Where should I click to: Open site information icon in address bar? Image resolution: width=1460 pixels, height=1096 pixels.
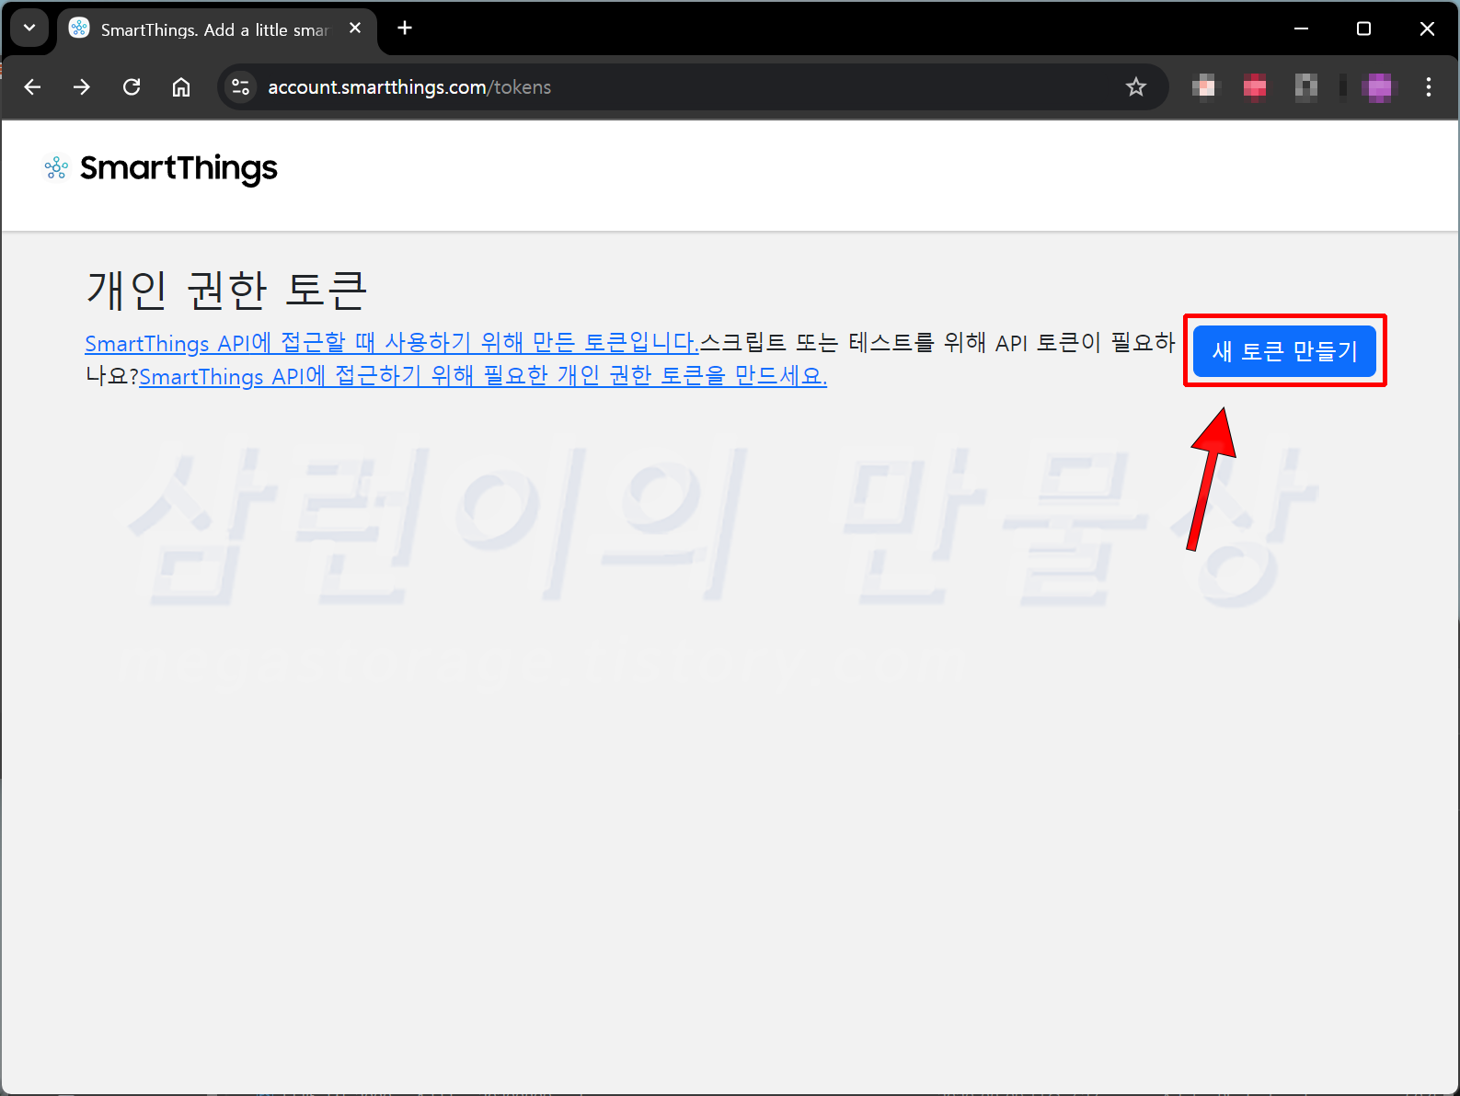(x=241, y=87)
